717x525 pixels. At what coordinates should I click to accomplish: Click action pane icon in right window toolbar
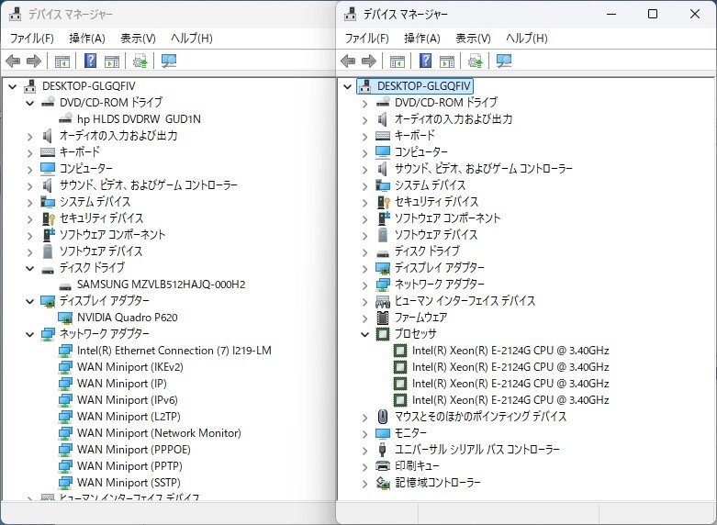click(447, 61)
